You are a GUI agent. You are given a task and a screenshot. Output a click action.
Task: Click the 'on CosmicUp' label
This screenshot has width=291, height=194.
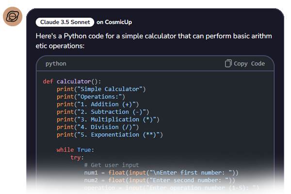coord(114,22)
